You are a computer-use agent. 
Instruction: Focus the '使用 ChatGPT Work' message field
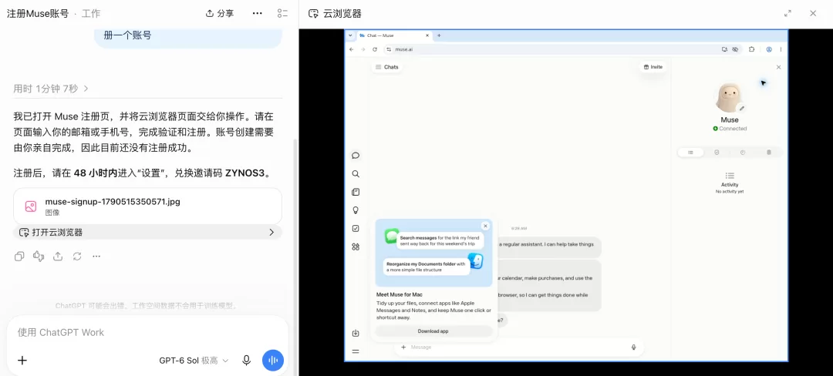tap(147, 333)
